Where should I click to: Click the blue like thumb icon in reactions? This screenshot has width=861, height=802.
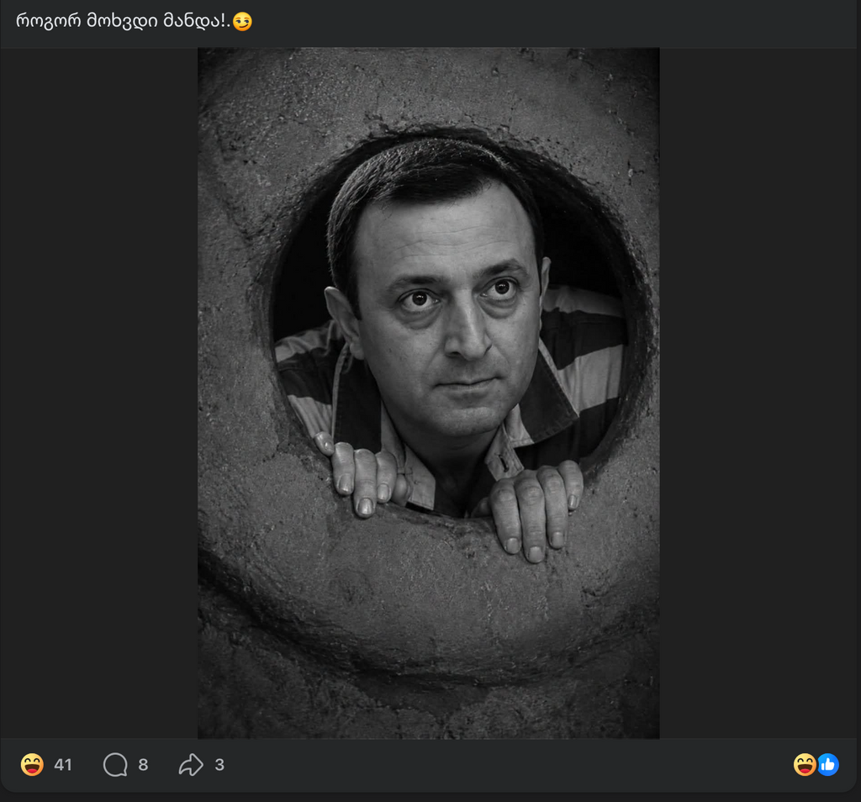[828, 765]
